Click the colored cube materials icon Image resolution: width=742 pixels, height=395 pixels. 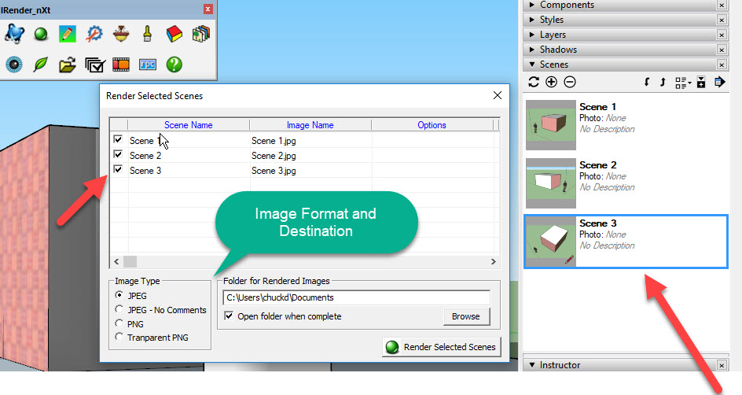[x=174, y=34]
